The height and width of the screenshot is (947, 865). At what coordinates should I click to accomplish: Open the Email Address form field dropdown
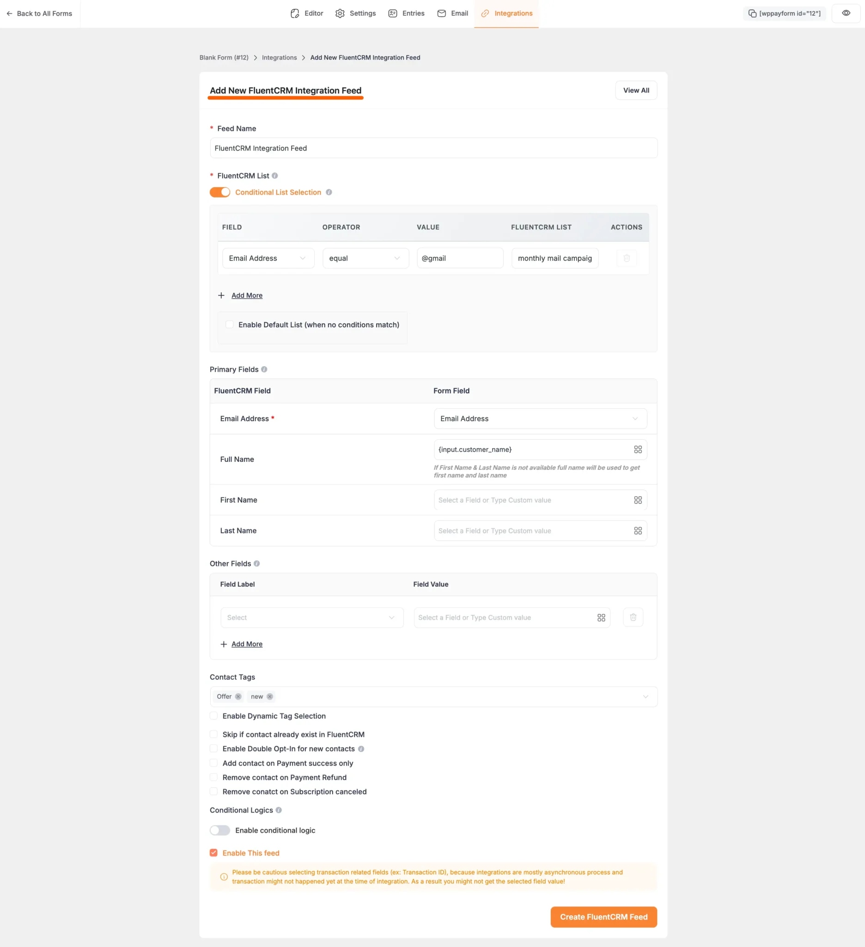540,418
